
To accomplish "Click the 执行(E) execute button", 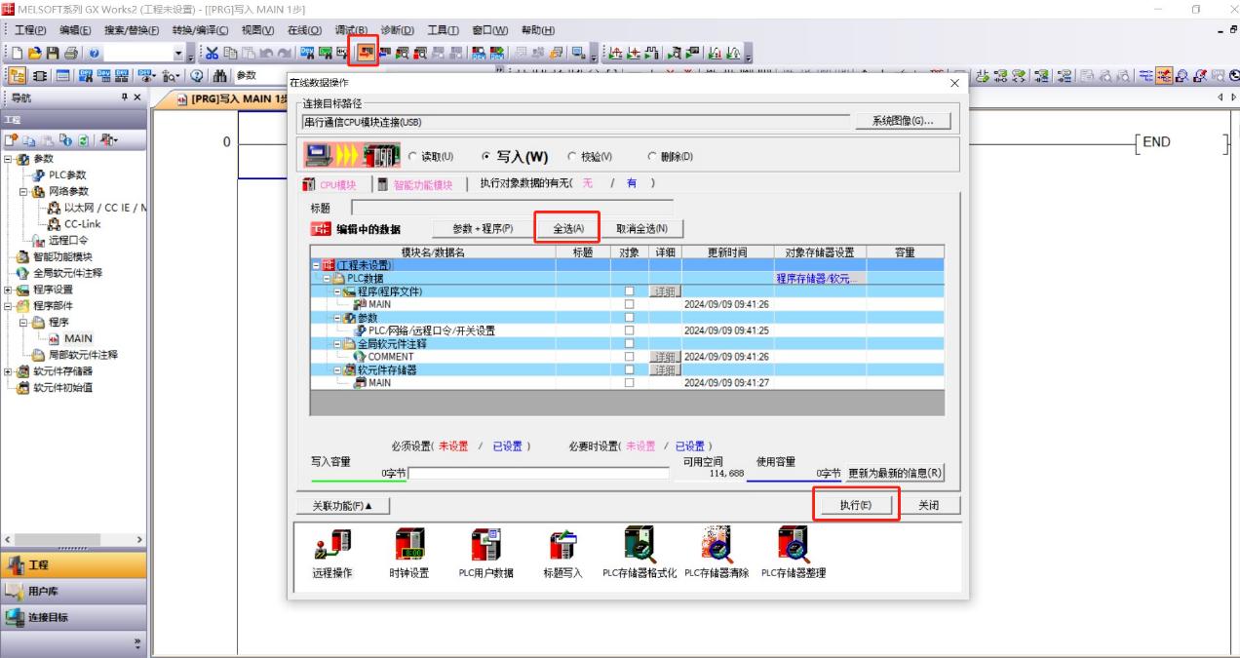I will 855,505.
